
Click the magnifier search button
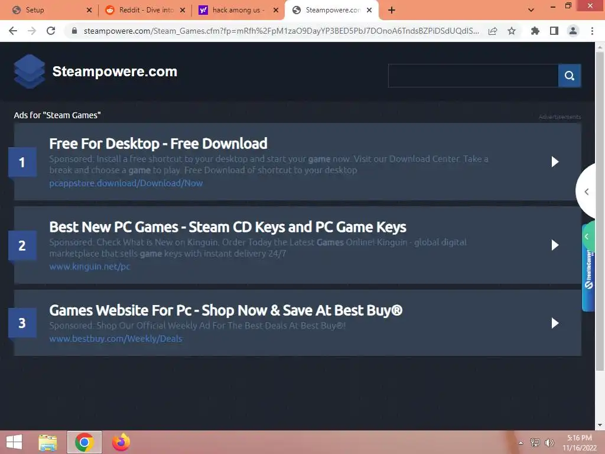(x=569, y=76)
